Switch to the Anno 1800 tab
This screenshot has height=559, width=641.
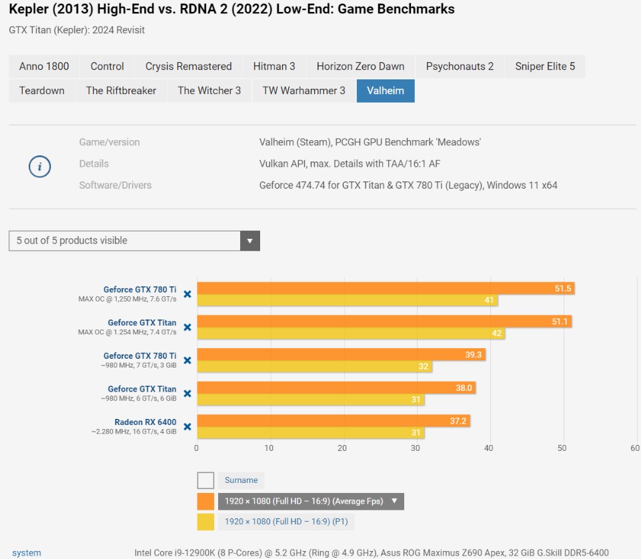44,66
